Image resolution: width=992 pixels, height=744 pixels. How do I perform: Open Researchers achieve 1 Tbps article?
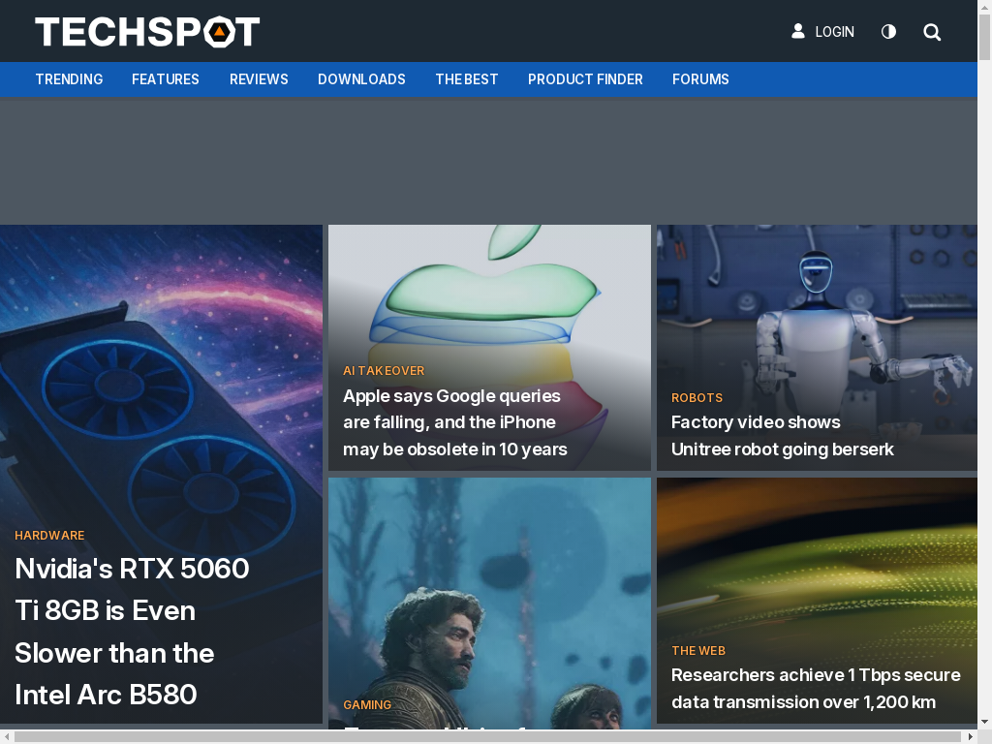click(816, 689)
